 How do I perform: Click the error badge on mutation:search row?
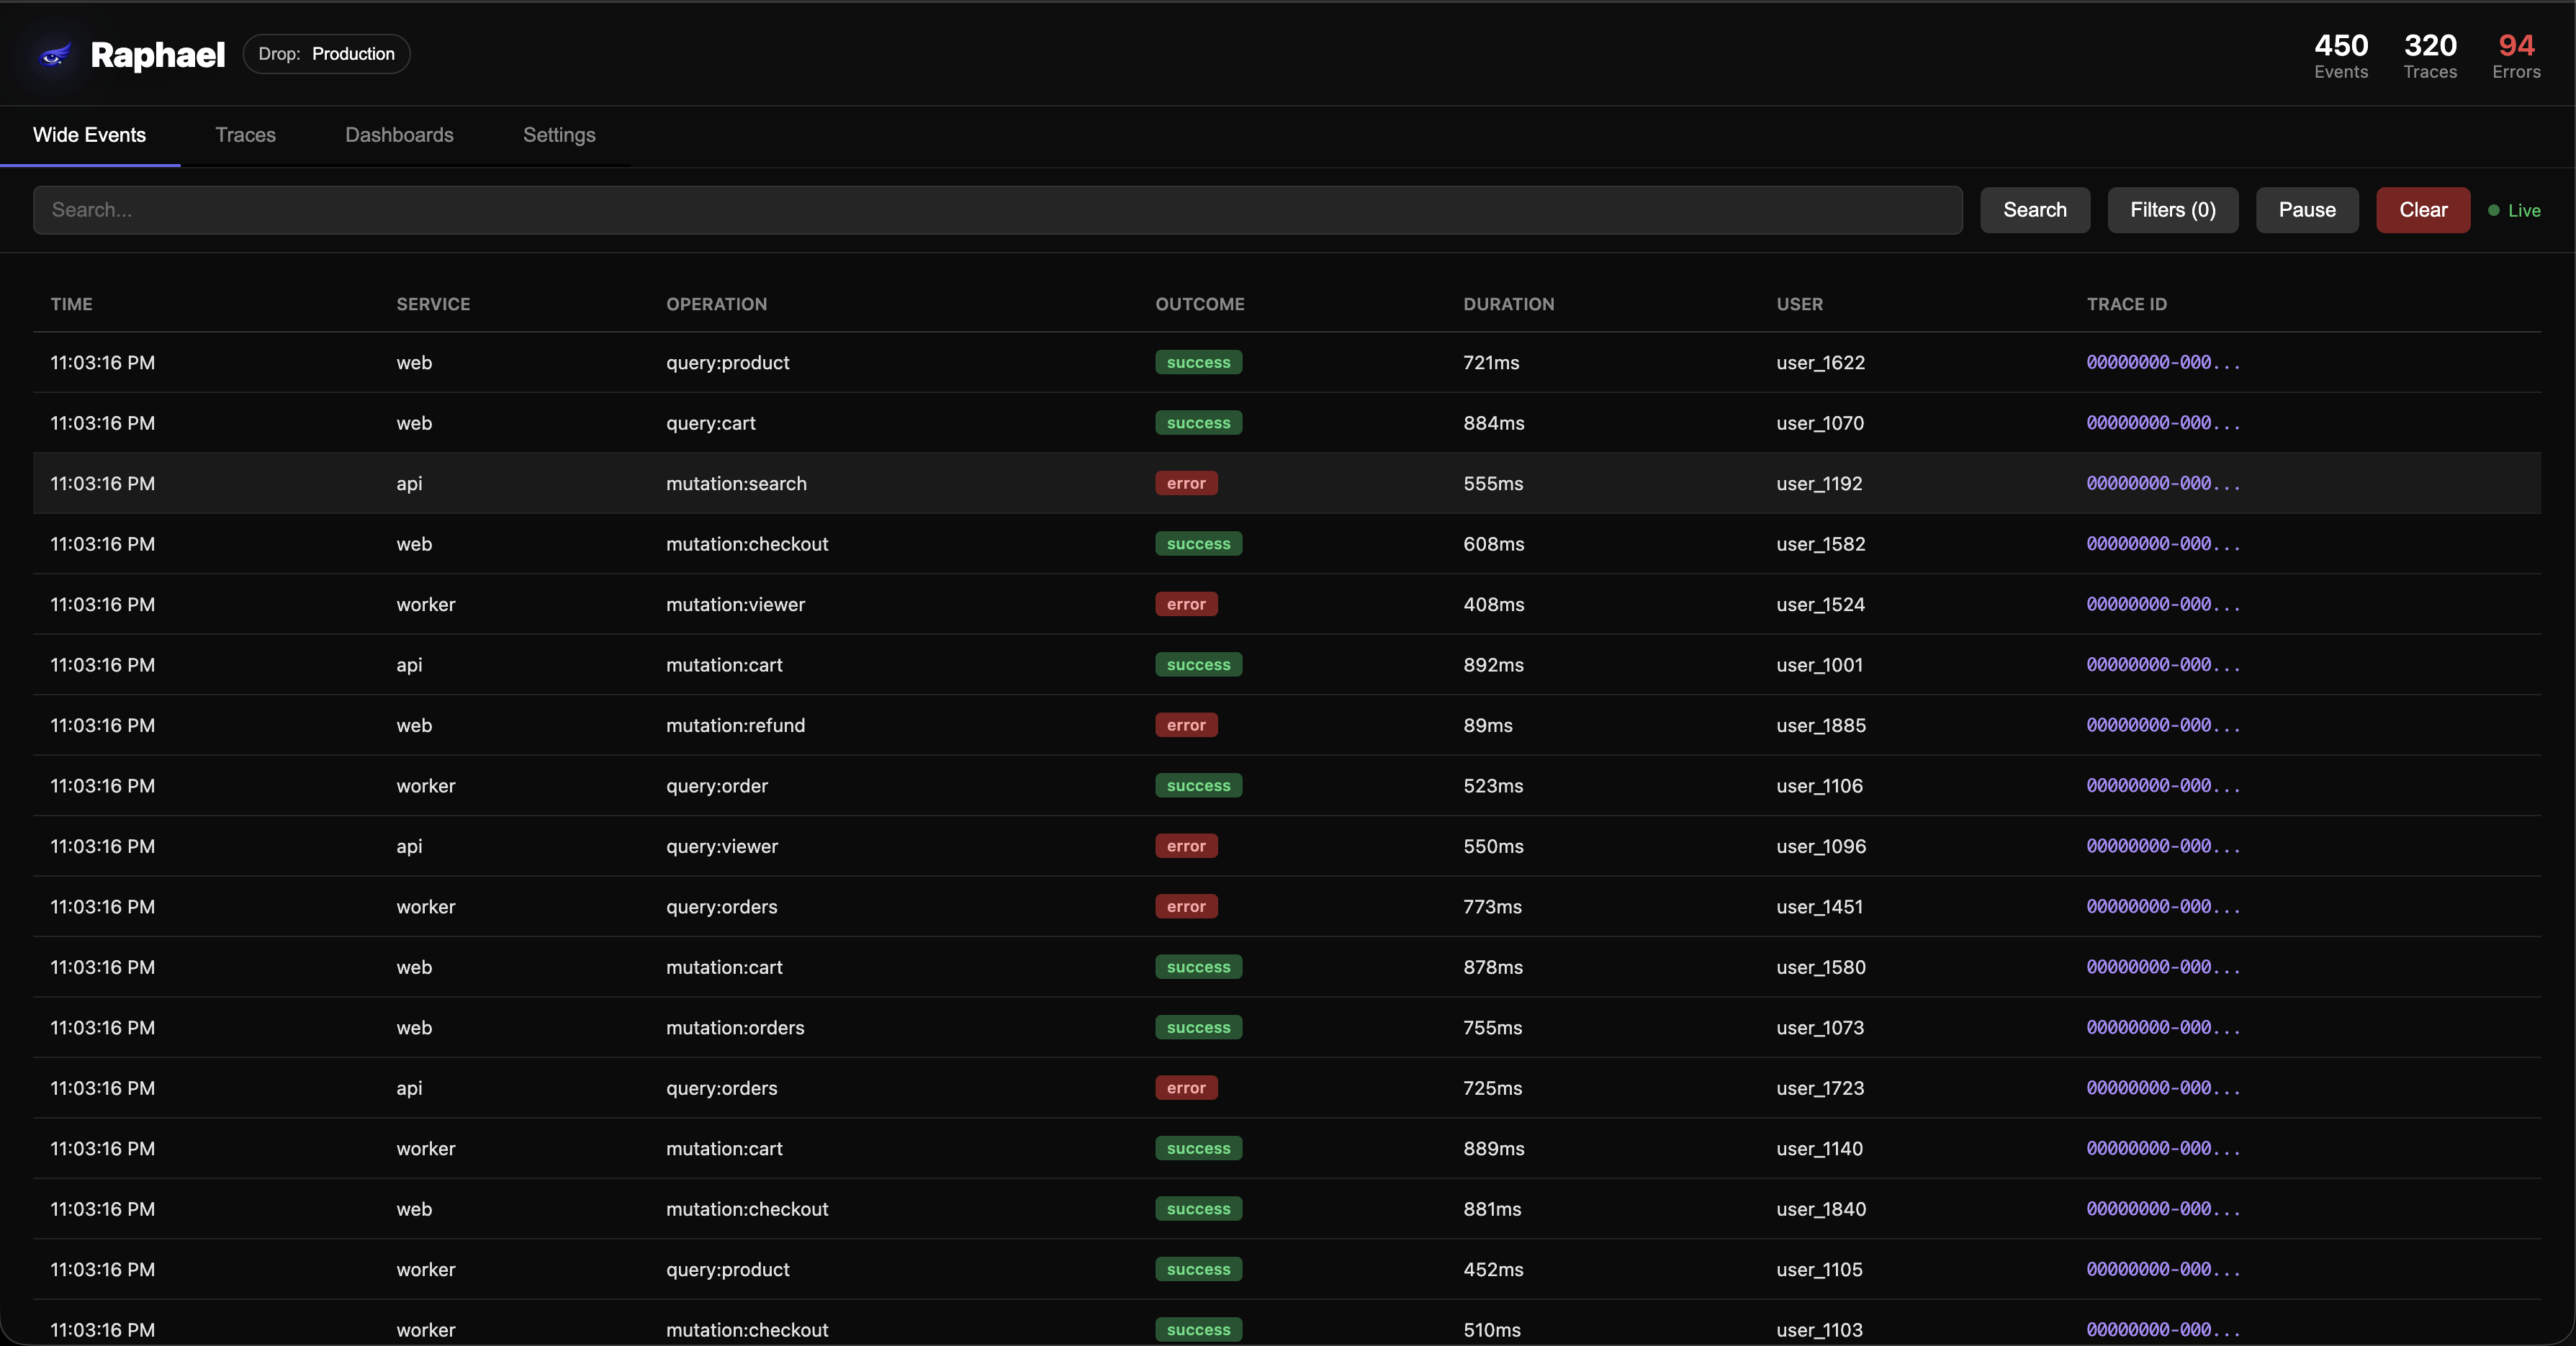(1186, 484)
